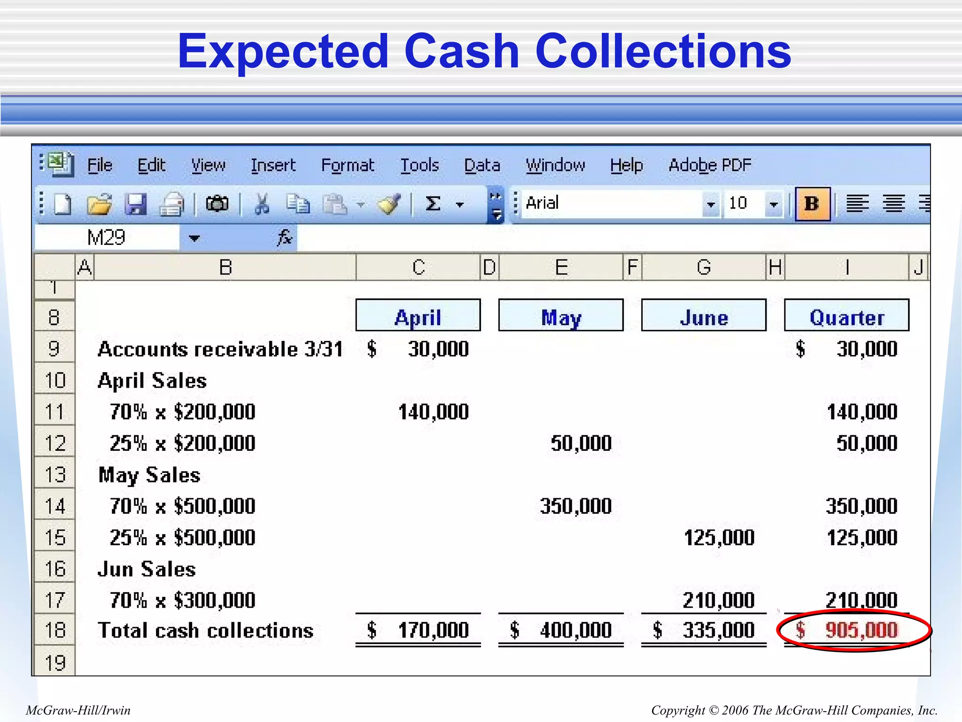
Task: Select column G header
Action: click(704, 267)
